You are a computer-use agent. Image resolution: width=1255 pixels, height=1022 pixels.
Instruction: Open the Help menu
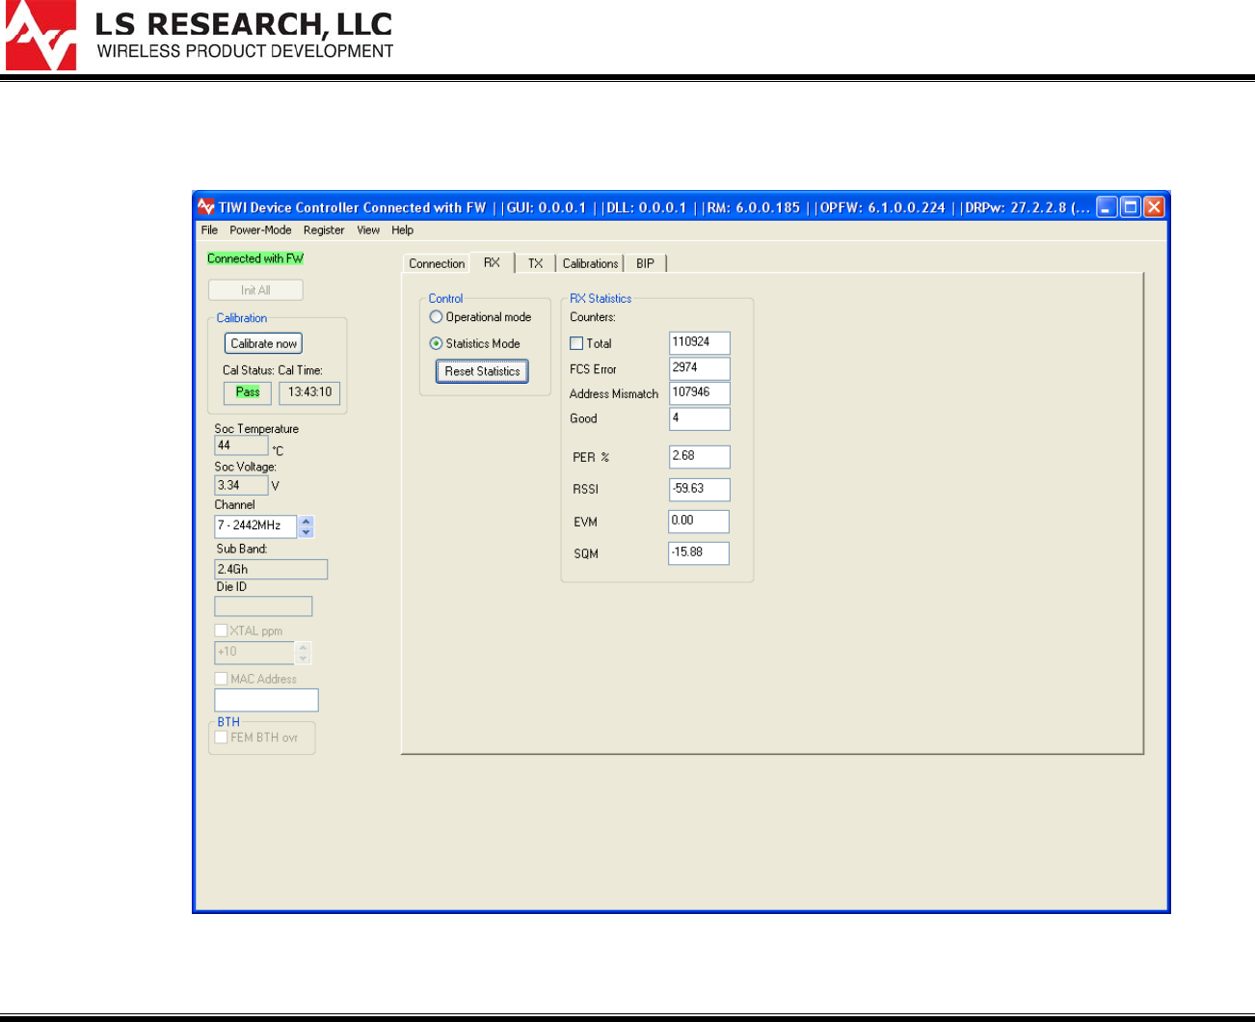click(403, 230)
